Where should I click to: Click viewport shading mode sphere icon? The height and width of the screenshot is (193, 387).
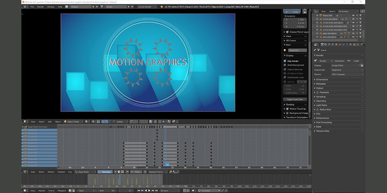(87, 122)
